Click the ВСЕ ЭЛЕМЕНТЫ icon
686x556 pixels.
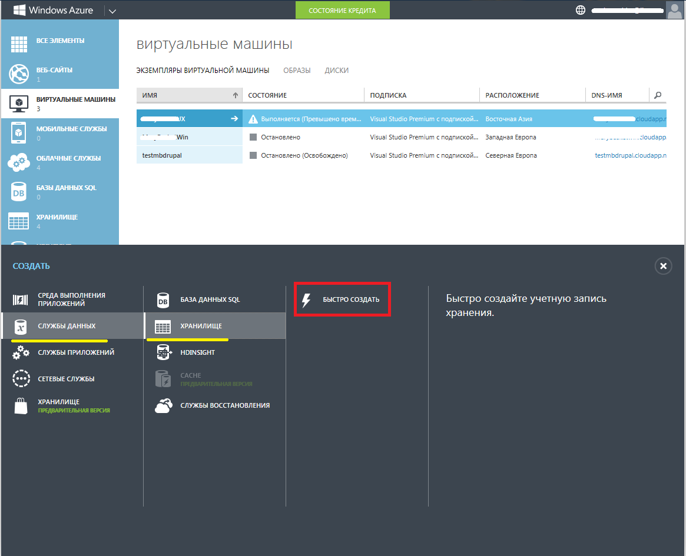[x=19, y=44]
